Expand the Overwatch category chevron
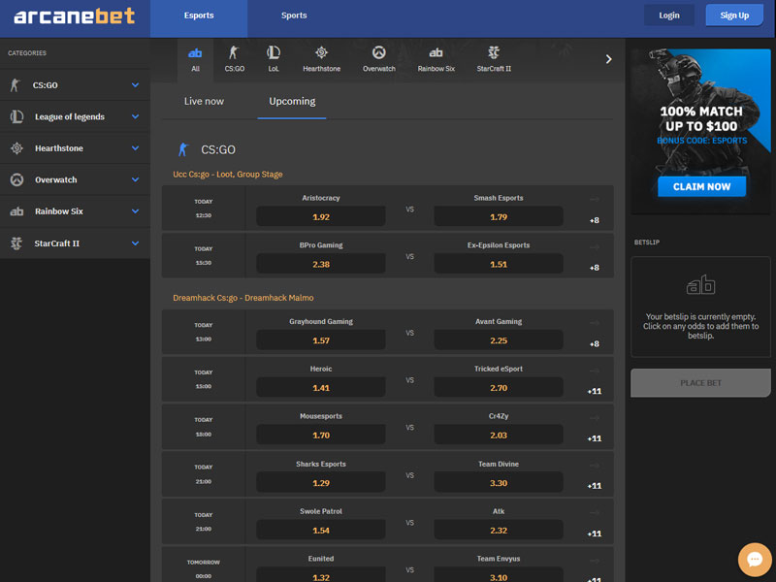 click(x=135, y=179)
